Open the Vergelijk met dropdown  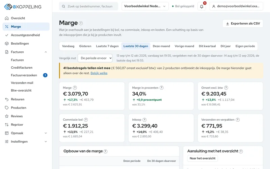pos(95,58)
